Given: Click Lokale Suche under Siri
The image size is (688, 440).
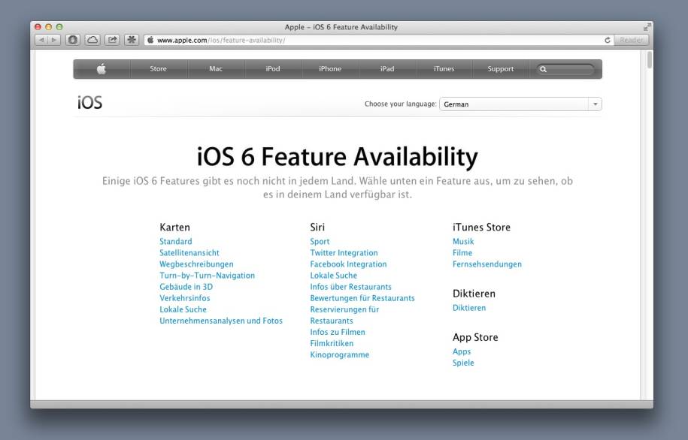Looking at the screenshot, I should pos(333,276).
